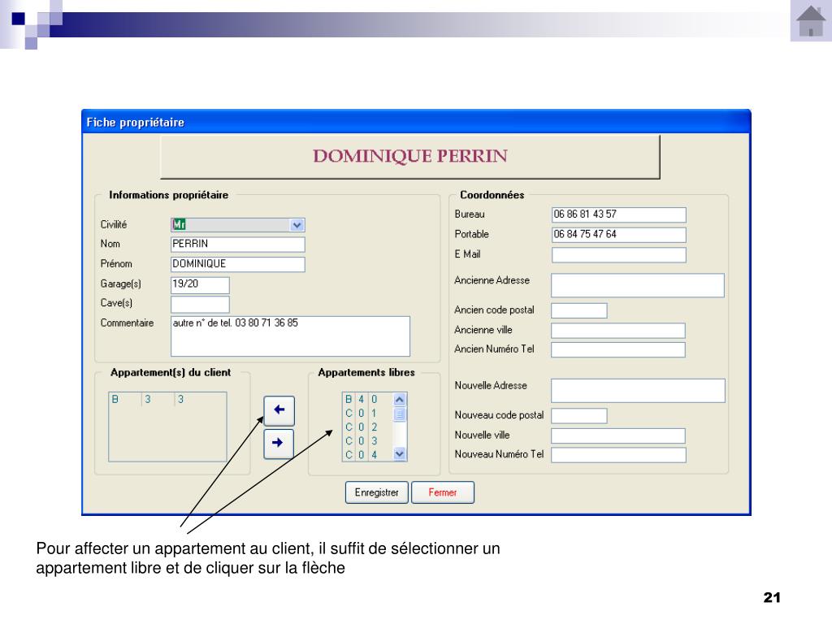Click the Prénom field containing DOMINIQUE
Screen dimensions: 832x624
click(x=238, y=264)
